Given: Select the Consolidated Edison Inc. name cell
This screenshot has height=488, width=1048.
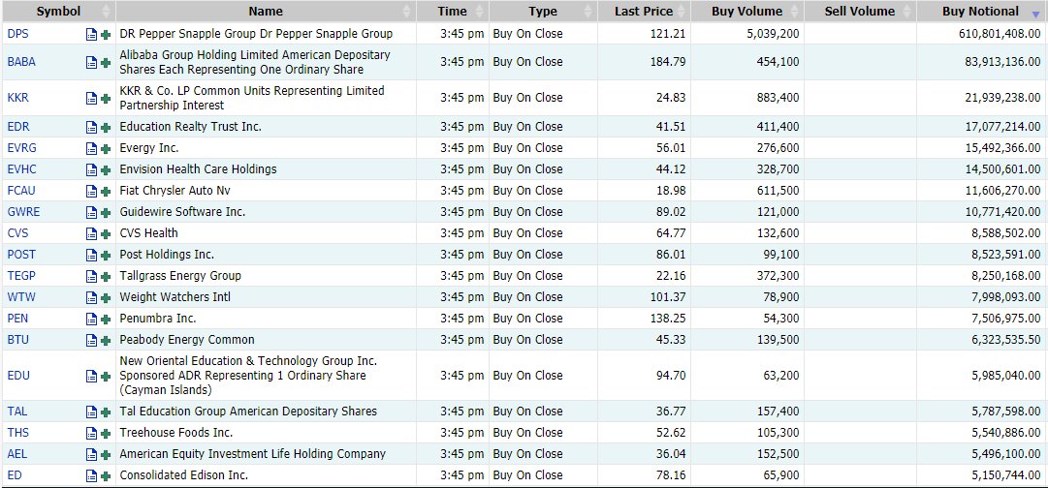Looking at the screenshot, I should [x=184, y=475].
